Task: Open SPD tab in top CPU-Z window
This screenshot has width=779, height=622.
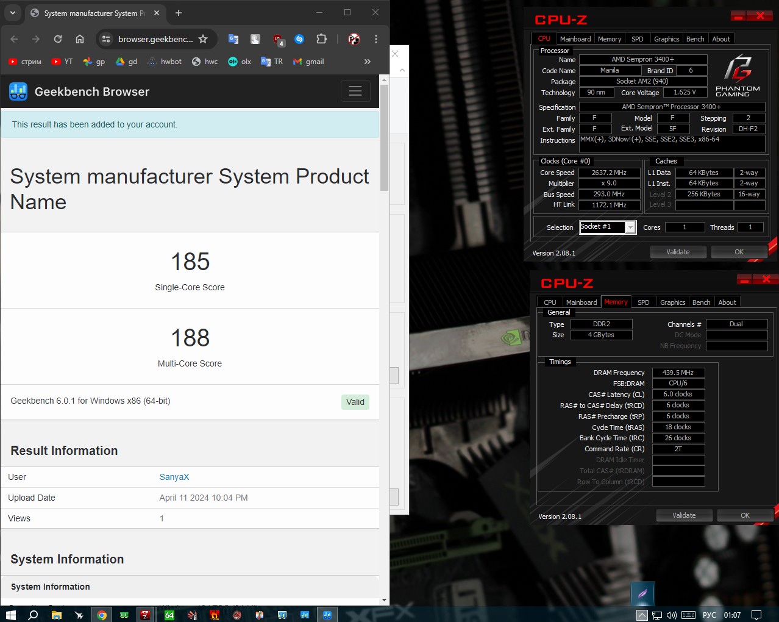Action: point(638,39)
